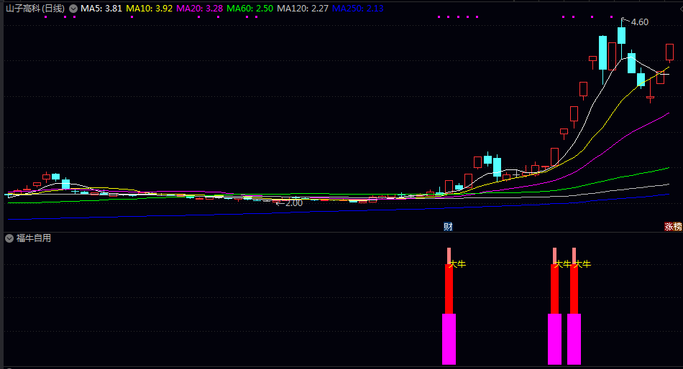The image size is (683, 369).
Task: Click the 财 financial event marker
Action: pos(448,226)
